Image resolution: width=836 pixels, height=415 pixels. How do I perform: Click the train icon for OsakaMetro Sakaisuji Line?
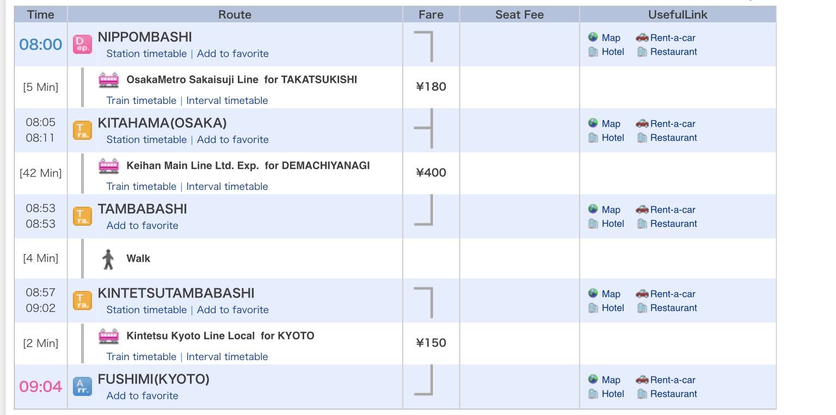[x=109, y=80]
